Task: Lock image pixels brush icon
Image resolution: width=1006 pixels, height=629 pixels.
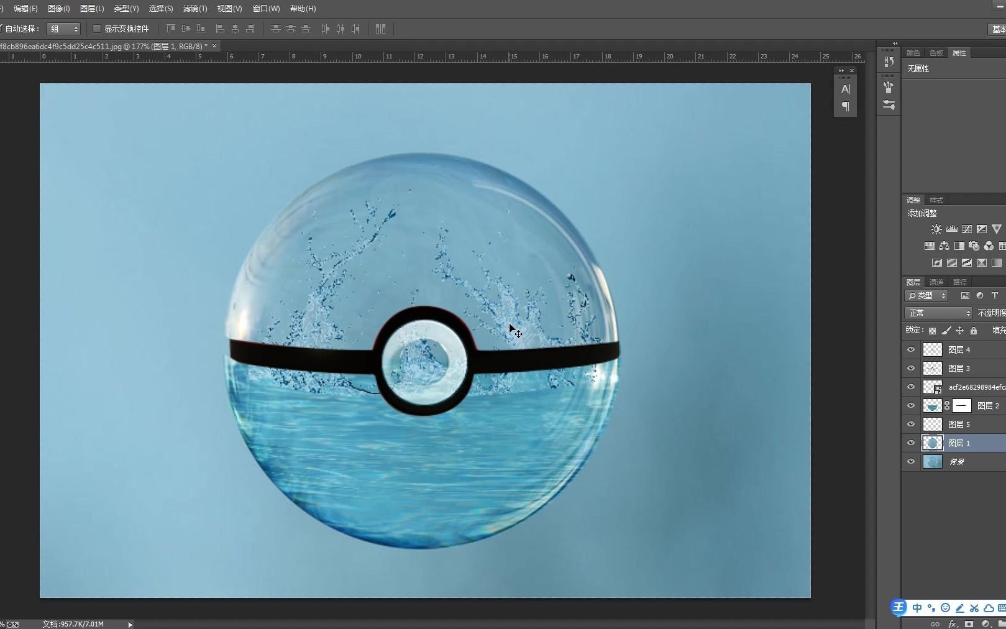Action: tap(946, 331)
